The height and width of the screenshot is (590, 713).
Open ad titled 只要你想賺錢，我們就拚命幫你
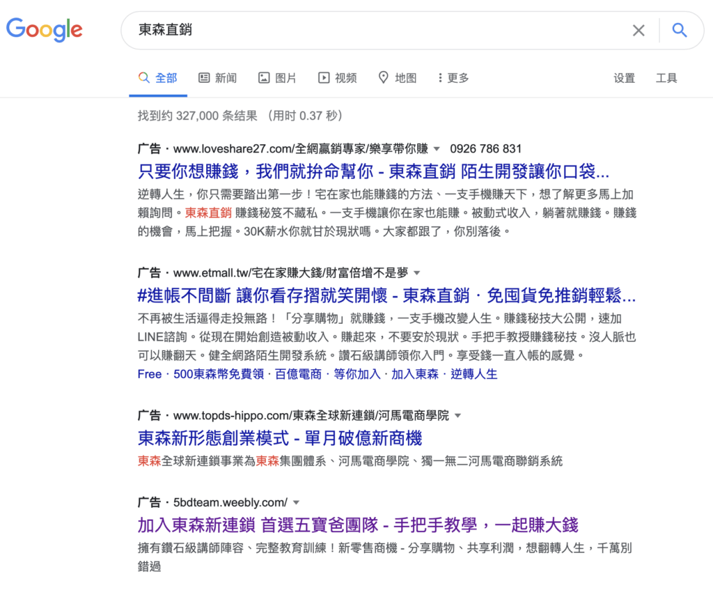click(373, 171)
